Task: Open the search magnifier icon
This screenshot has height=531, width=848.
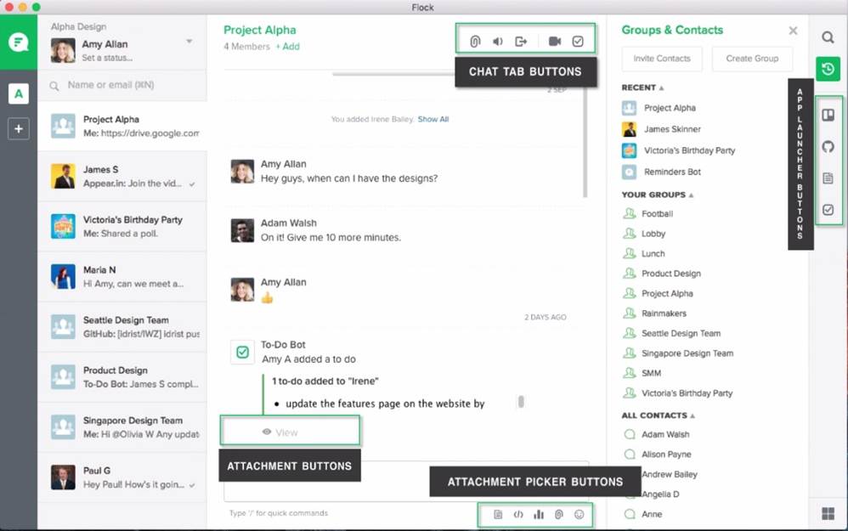Action: click(x=828, y=37)
